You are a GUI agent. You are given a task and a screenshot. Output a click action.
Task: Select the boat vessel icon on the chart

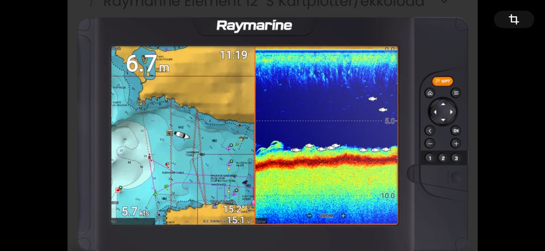(182, 135)
